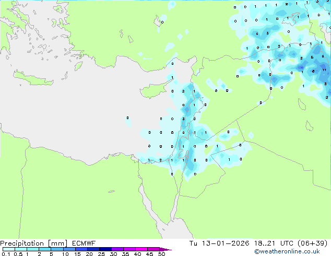Click the 'Tu 13-01-2026' date text
331x256 pixels.
pyautogui.click(x=219, y=243)
